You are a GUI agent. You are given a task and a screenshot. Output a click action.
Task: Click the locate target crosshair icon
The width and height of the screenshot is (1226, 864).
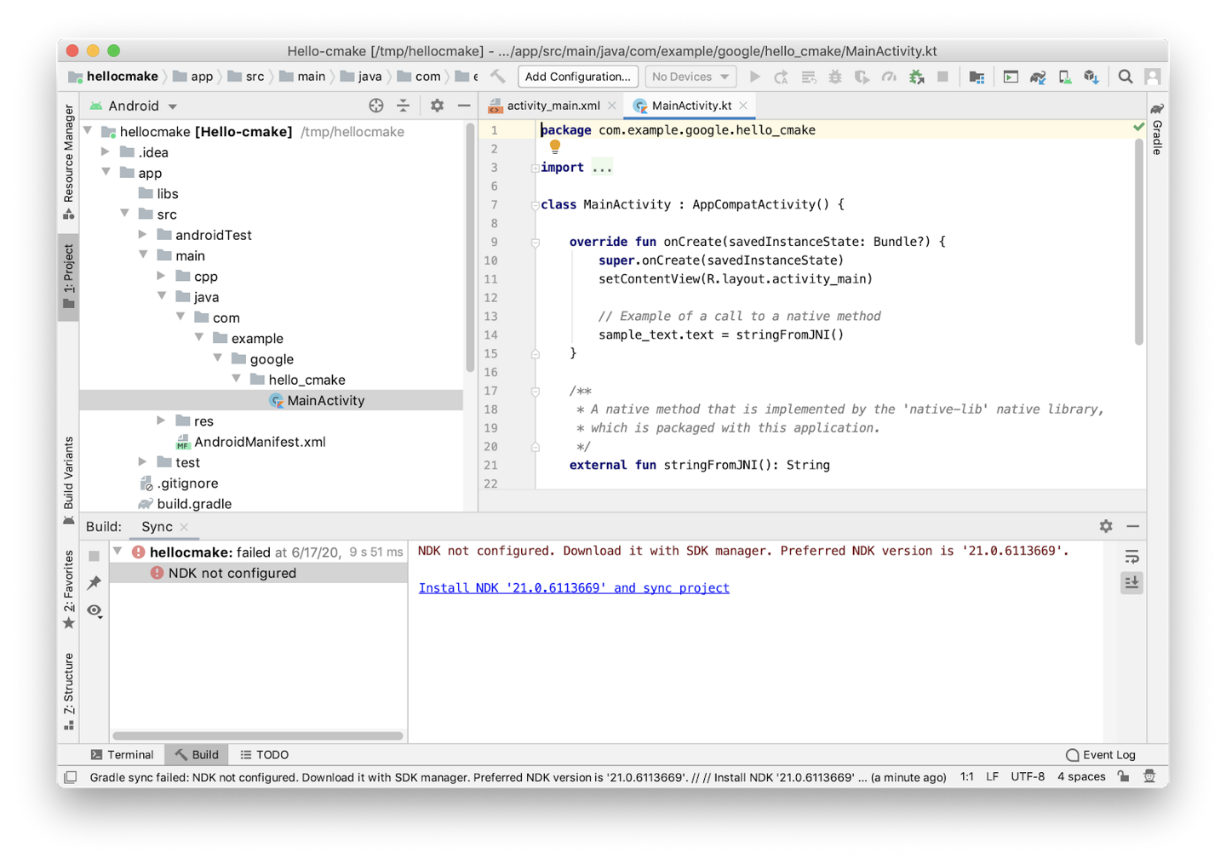(376, 106)
